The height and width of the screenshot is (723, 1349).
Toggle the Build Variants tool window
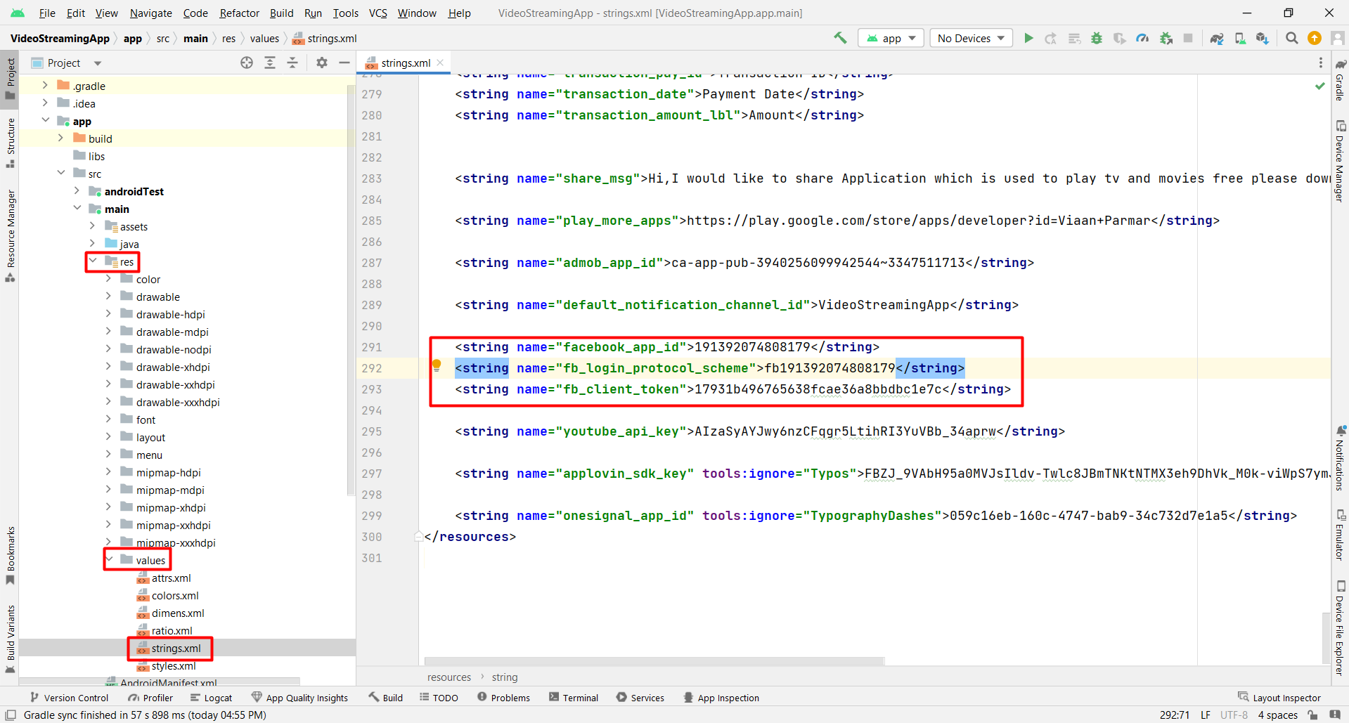tap(10, 639)
